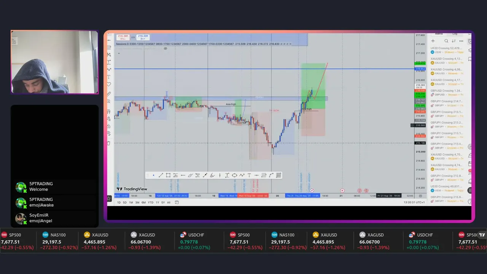487x274 pixels.
Task: Open the alerts panel more options menu
Action: [x=461, y=41]
